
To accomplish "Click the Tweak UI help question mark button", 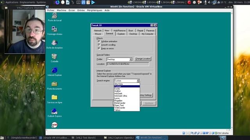I will [152, 25].
